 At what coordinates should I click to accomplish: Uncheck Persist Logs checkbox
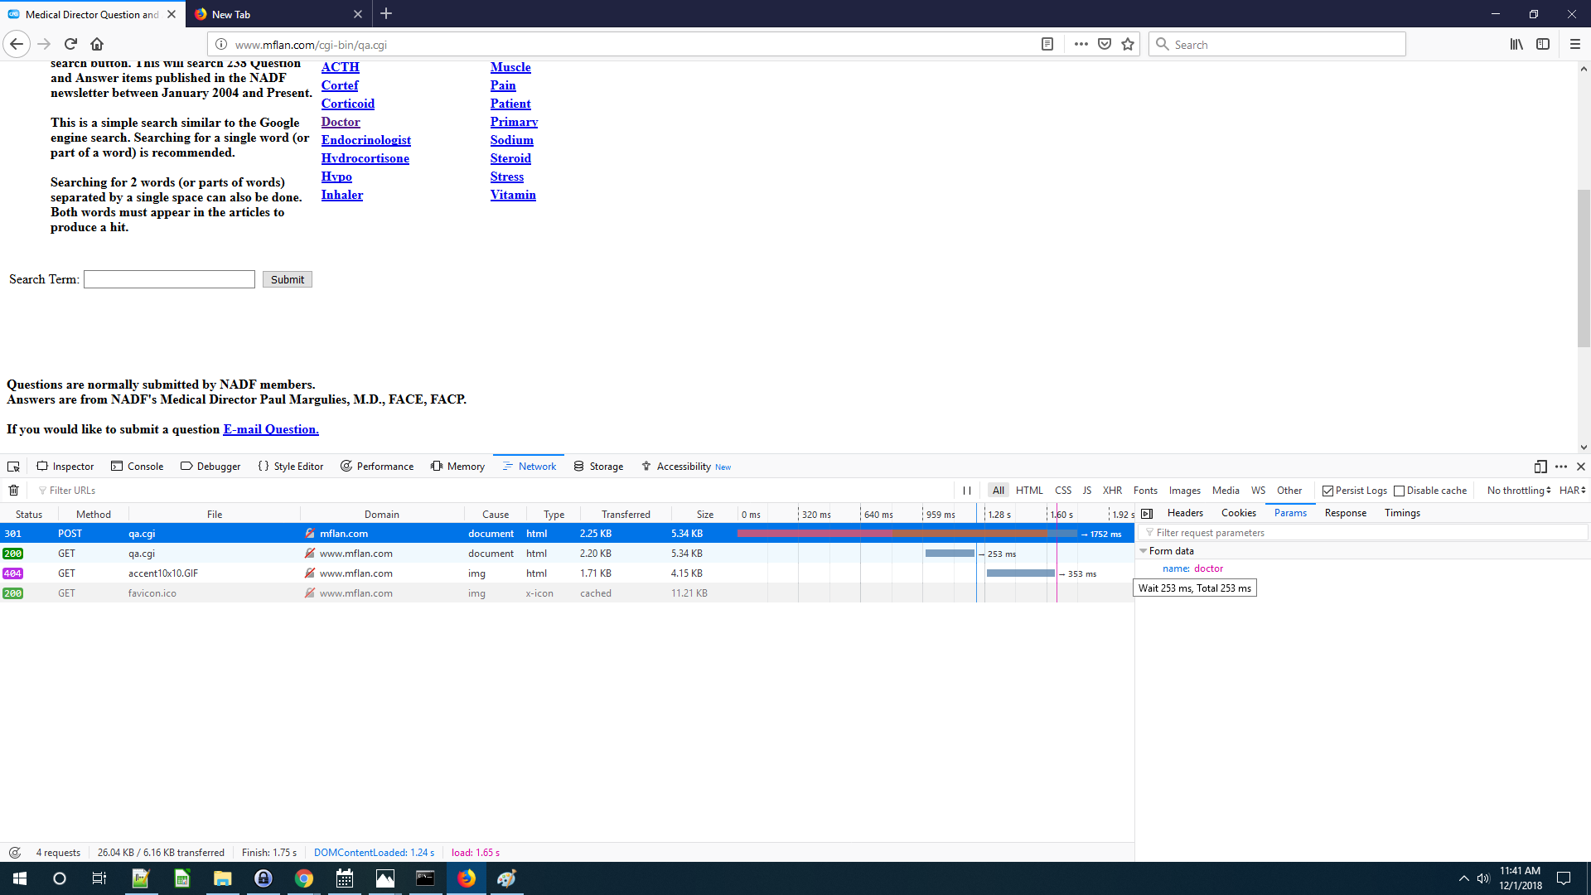click(1327, 491)
